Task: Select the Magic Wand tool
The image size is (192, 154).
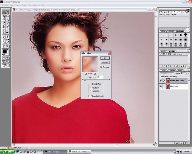Action: (x=8, y=20)
